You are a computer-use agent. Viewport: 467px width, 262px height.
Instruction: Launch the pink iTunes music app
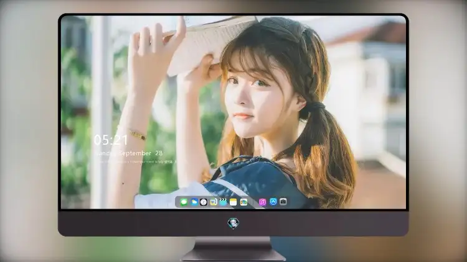pyautogui.click(x=262, y=202)
